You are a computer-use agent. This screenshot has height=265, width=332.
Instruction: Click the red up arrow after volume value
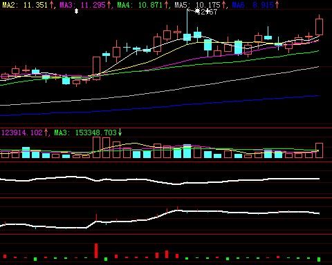46,132
